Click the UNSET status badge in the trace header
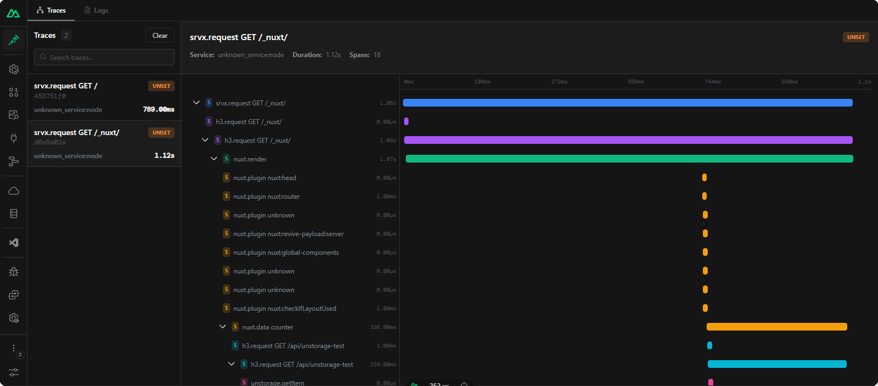Image resolution: width=878 pixels, height=386 pixels. click(x=855, y=37)
